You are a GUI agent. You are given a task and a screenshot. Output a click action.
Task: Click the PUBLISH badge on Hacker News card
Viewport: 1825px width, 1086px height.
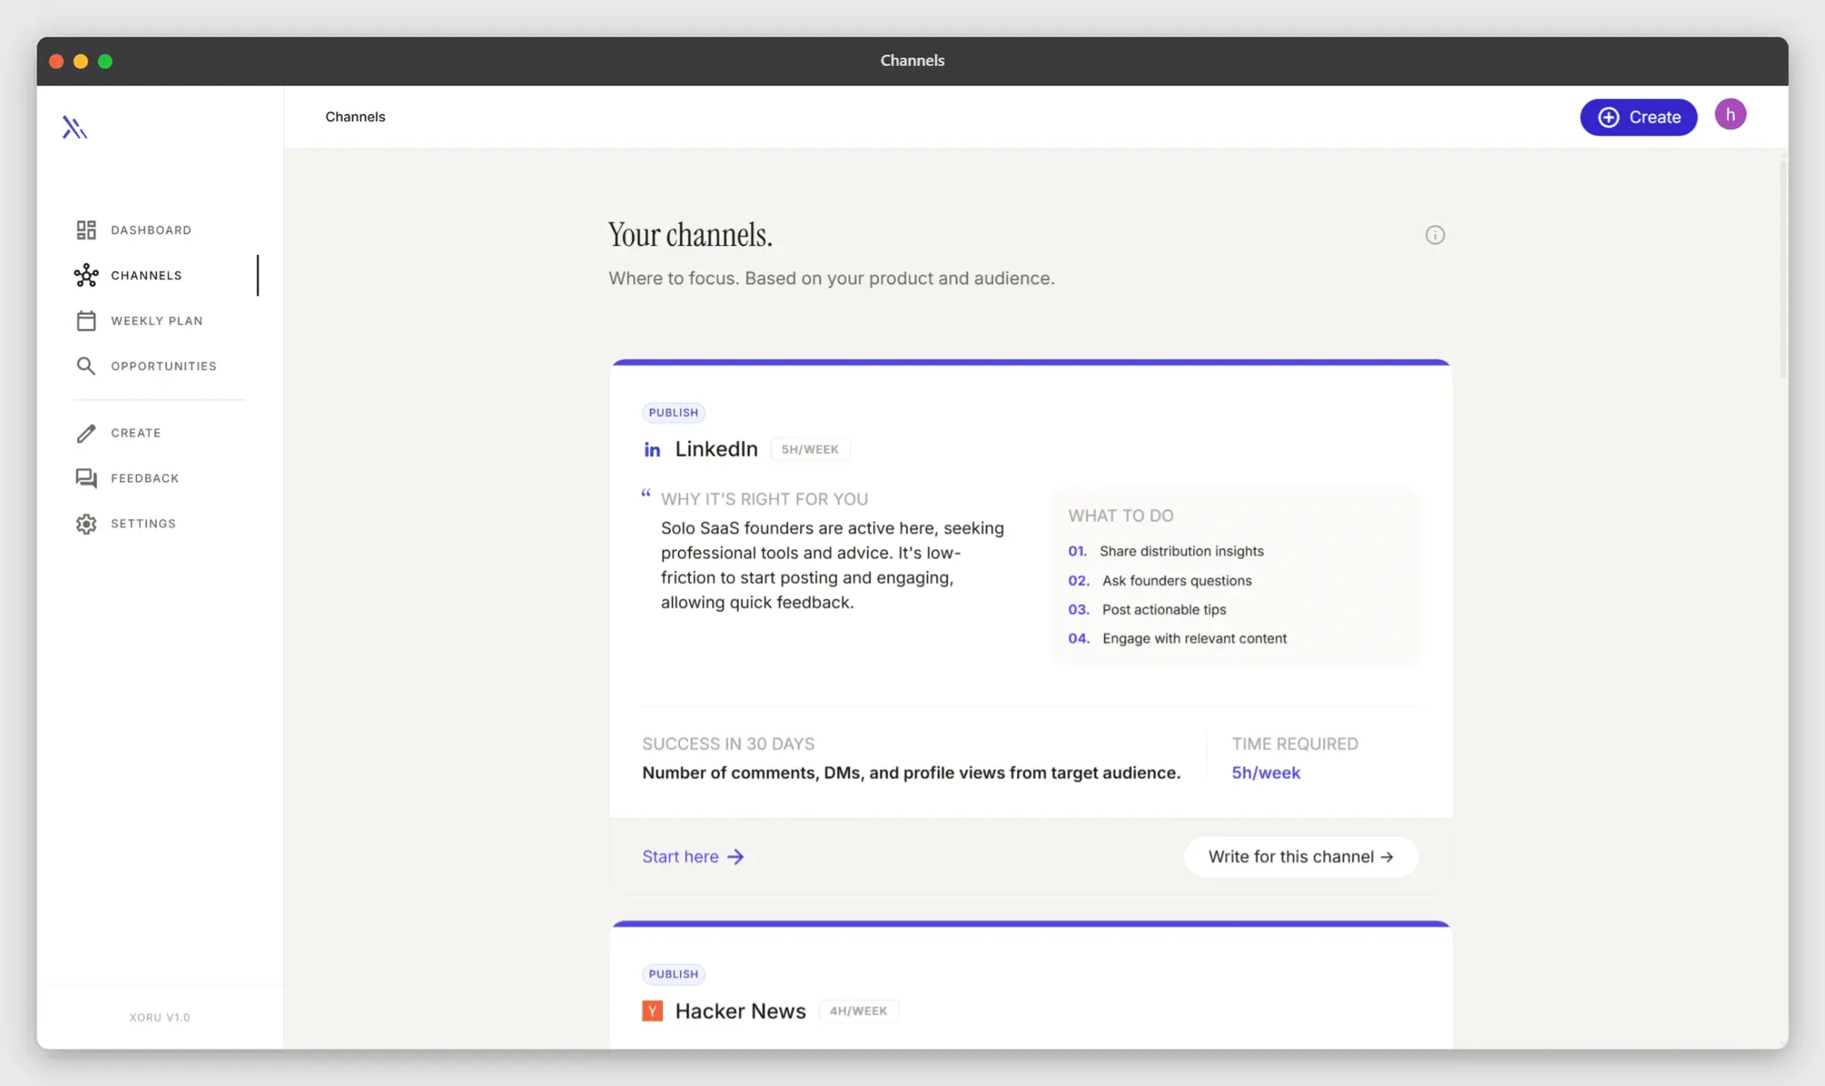(x=674, y=975)
